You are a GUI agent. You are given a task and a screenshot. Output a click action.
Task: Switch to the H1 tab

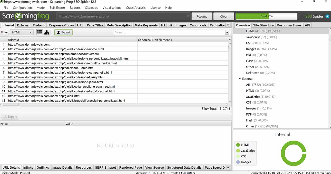[x=163, y=25]
